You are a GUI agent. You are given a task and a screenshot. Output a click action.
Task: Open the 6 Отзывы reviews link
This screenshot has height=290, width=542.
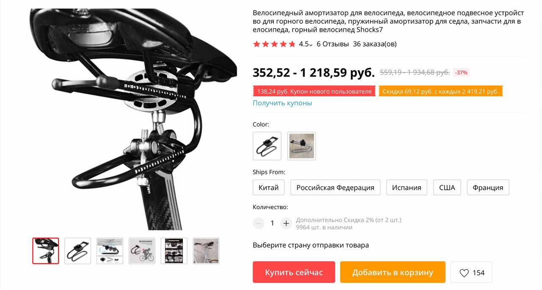333,44
